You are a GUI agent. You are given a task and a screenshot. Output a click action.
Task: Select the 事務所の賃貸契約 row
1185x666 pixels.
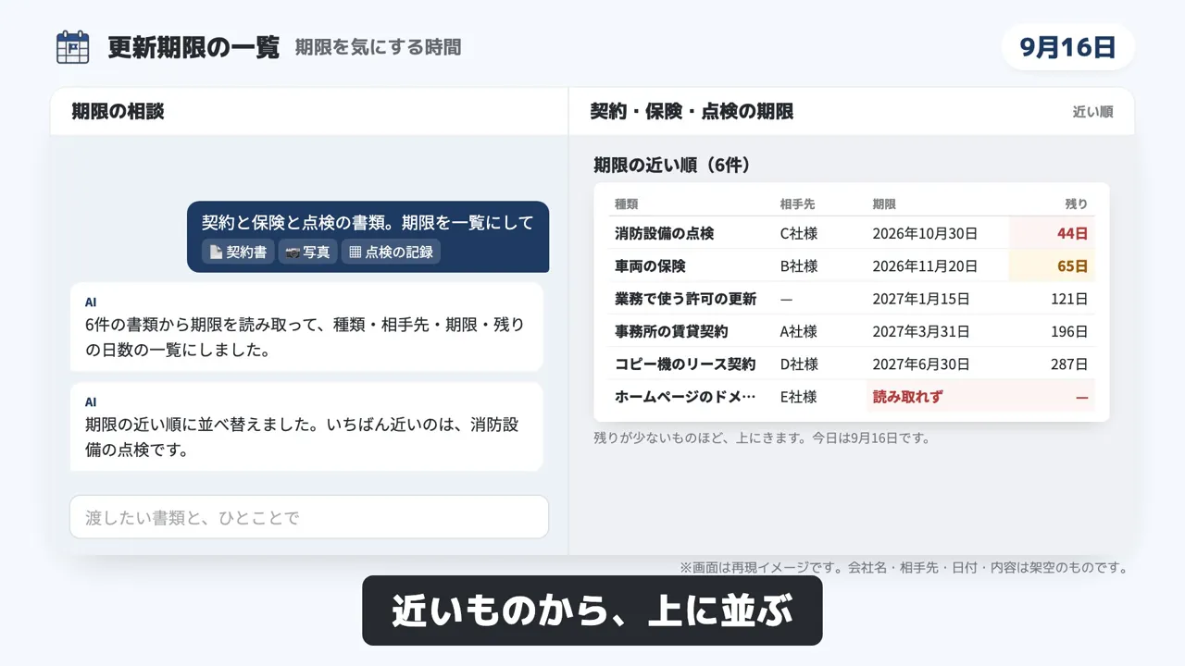852,331
